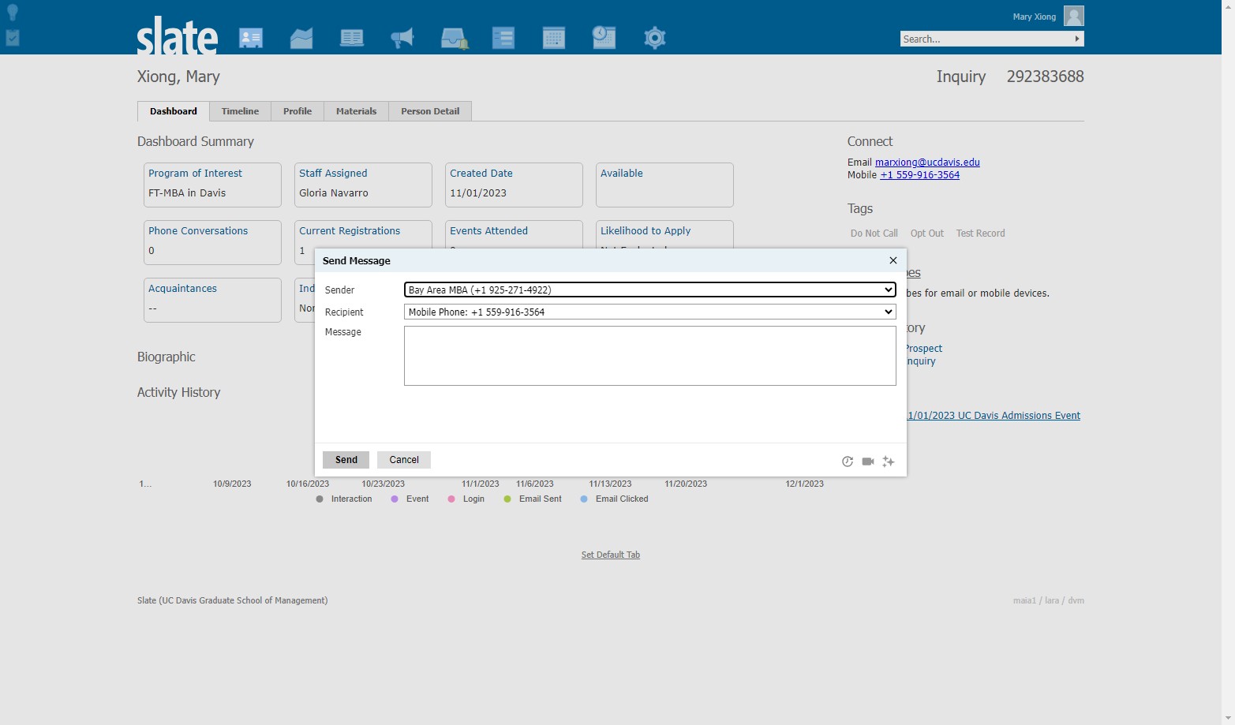
Task: Open the Scheduler clock-calendar icon
Action: coord(604,37)
